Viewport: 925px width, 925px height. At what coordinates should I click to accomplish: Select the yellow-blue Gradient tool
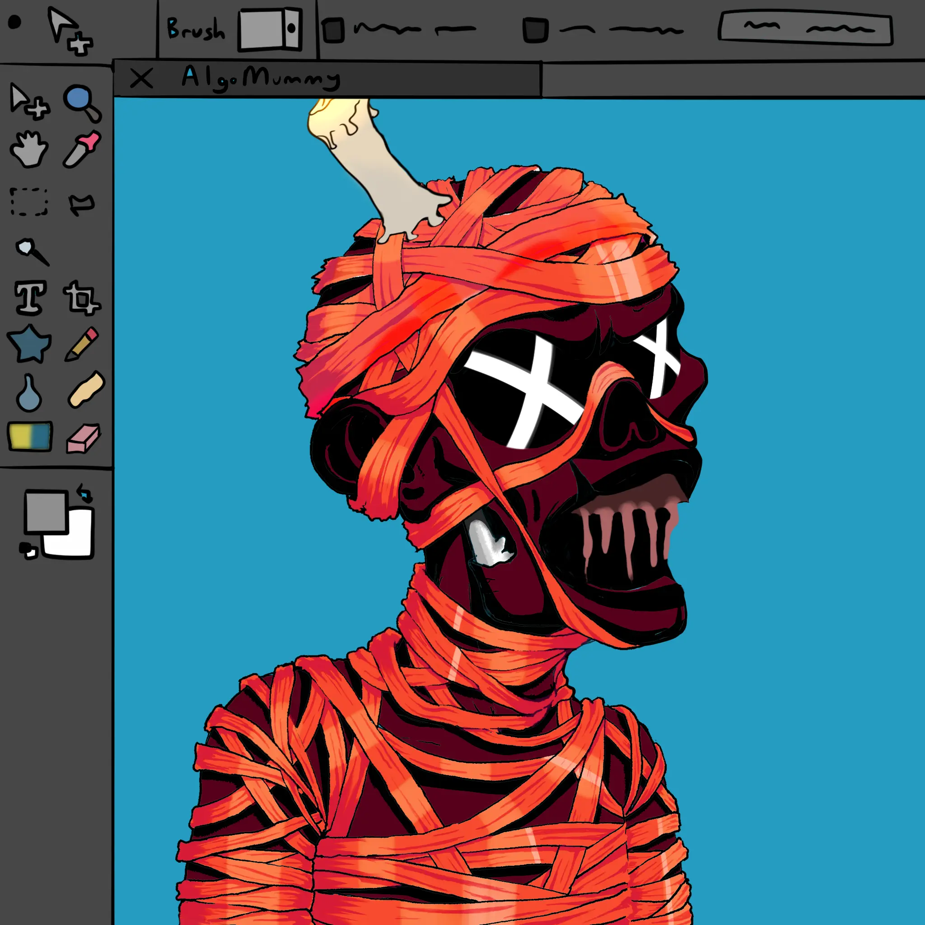pos(30,436)
